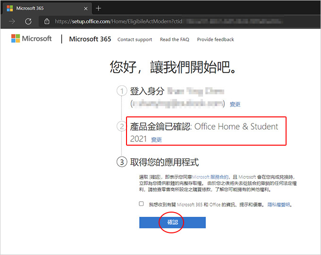Image resolution: width=321 pixels, height=255 pixels.
Task: Click the Microsoft 365 header title
Action: click(x=90, y=39)
